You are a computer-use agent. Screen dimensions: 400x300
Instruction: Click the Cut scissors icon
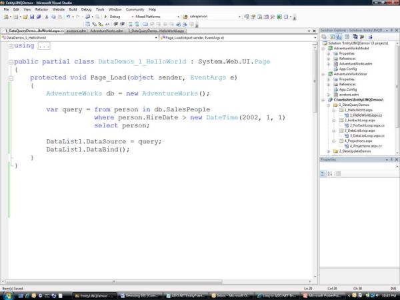[47, 17]
